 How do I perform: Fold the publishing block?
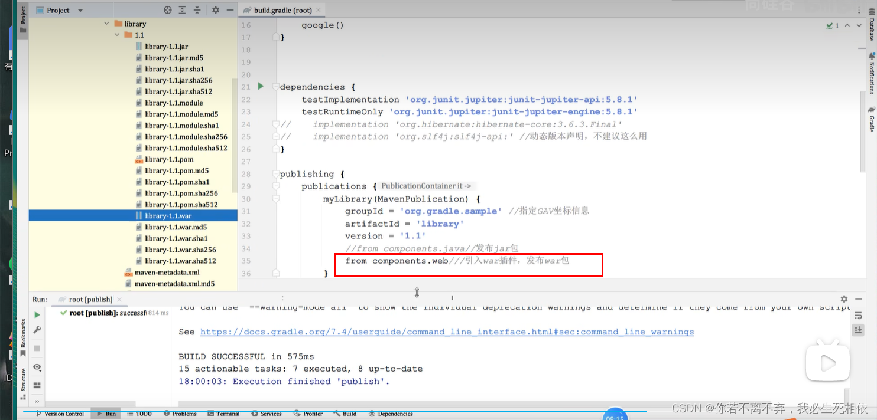275,174
